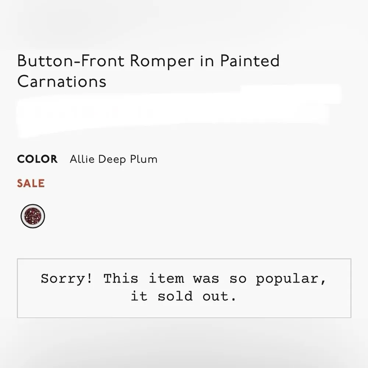Click the word "This" in sold-out message

[121, 279]
